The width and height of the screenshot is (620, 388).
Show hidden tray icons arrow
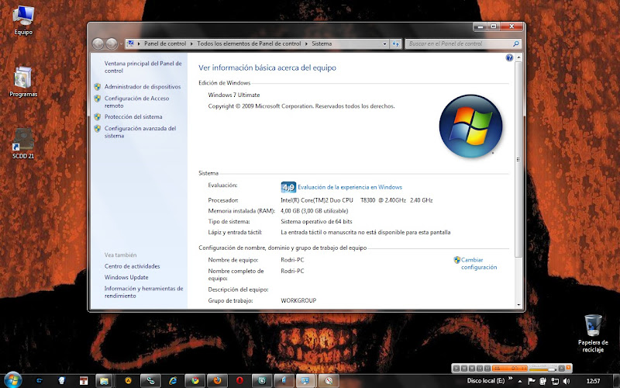click(x=520, y=381)
